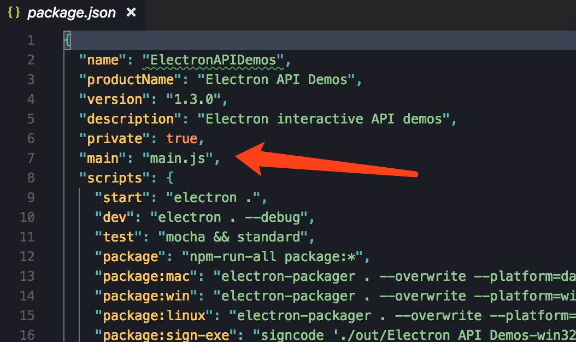Click line number 16 in gutter
The image size is (576, 342).
click(x=27, y=335)
